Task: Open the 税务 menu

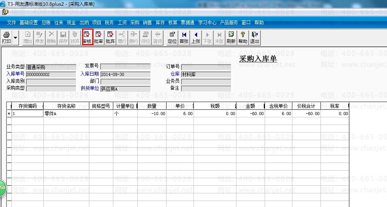Action: pyautogui.click(x=109, y=23)
